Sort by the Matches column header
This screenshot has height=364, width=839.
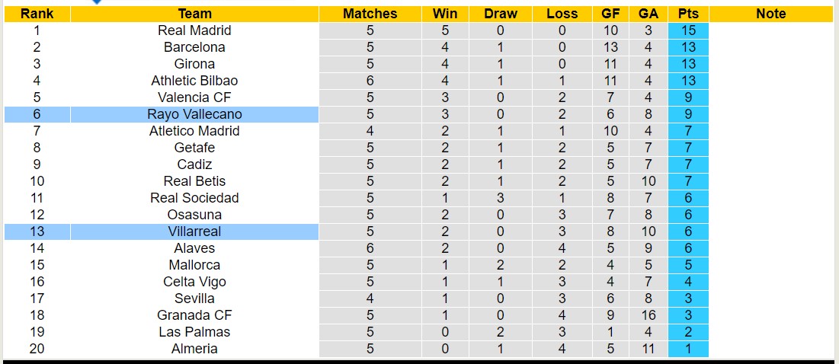(x=370, y=14)
